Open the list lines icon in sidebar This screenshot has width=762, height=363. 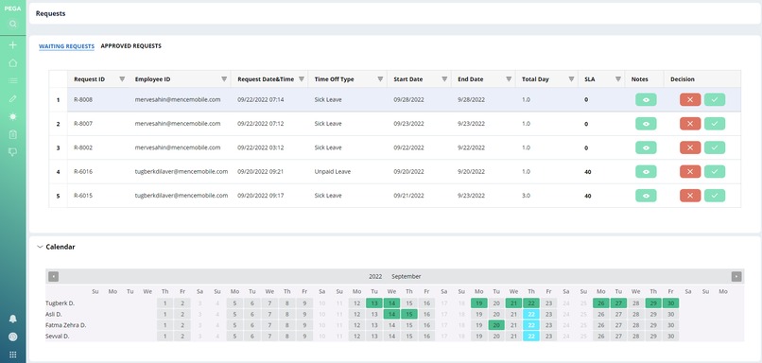(x=13, y=80)
